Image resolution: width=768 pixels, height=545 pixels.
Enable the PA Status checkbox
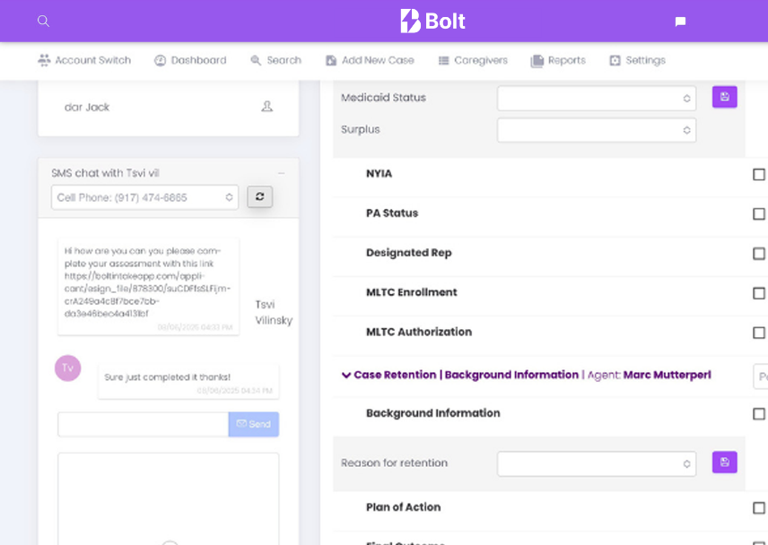click(758, 213)
